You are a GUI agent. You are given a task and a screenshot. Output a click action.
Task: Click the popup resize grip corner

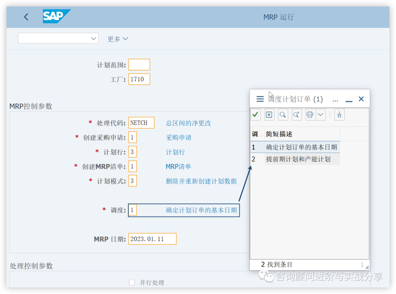click(367, 267)
